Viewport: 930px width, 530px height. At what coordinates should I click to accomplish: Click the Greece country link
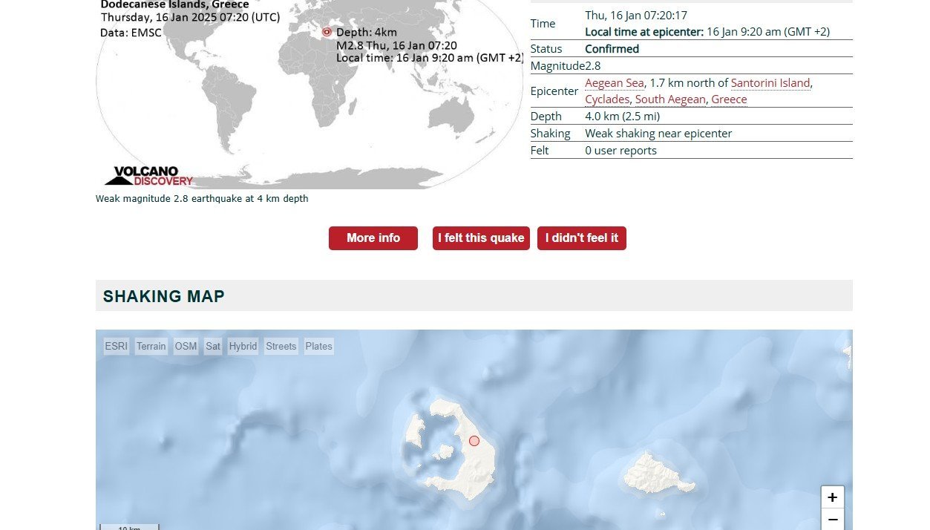[x=729, y=99]
